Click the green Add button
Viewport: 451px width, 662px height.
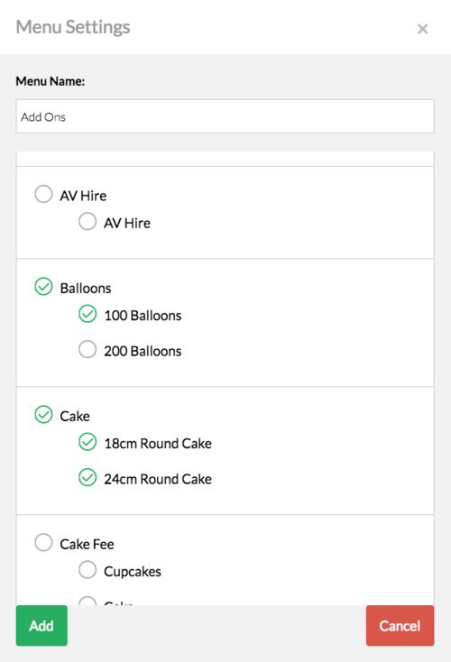(41, 625)
